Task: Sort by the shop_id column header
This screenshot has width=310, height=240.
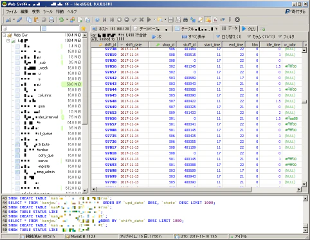Action: (163, 44)
